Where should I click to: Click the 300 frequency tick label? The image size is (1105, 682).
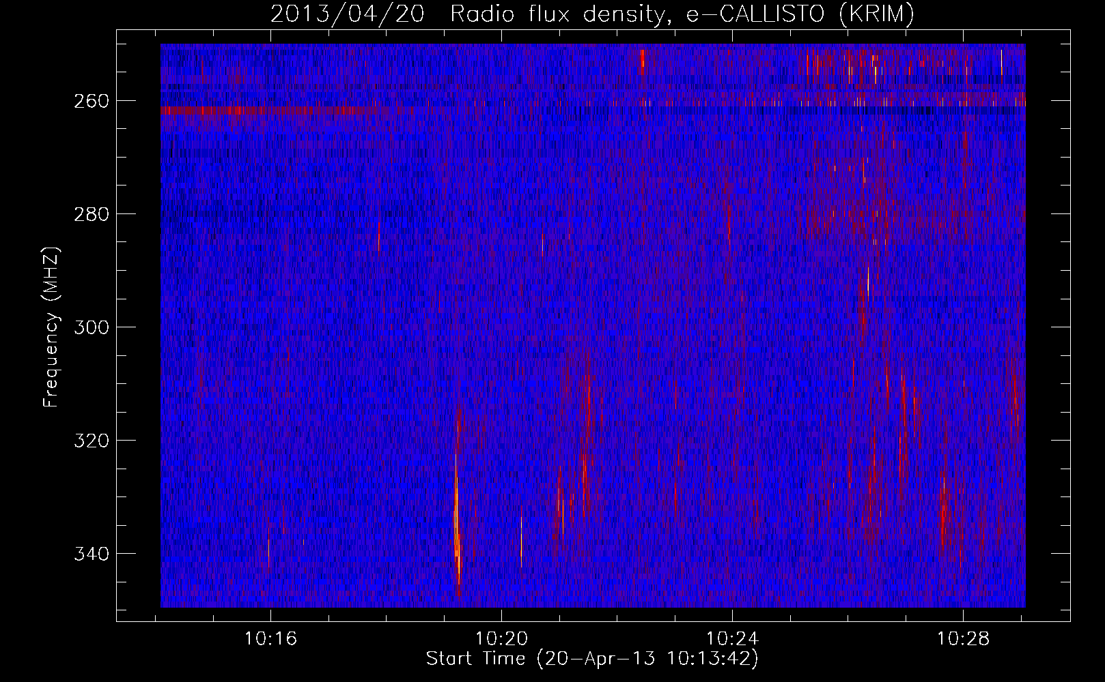click(91, 327)
